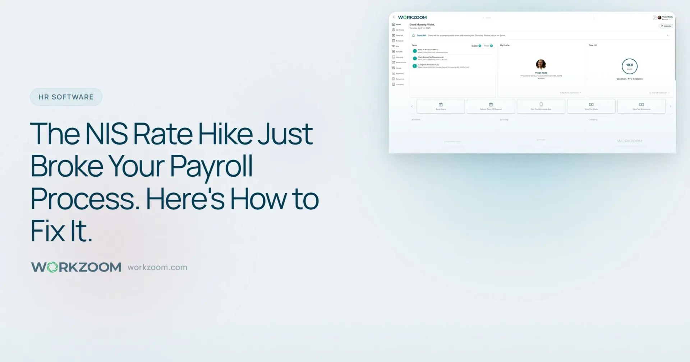The width and height of the screenshot is (690, 362).
Task: Click the Good Morning Violet greeting
Action: [422, 24]
